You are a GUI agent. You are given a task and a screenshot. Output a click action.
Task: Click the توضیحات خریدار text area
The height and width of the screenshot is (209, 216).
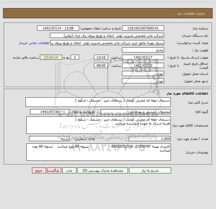tap(98, 152)
